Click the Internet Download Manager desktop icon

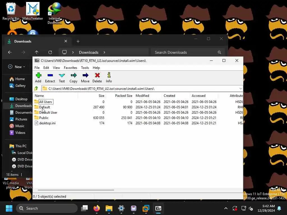[55, 13]
